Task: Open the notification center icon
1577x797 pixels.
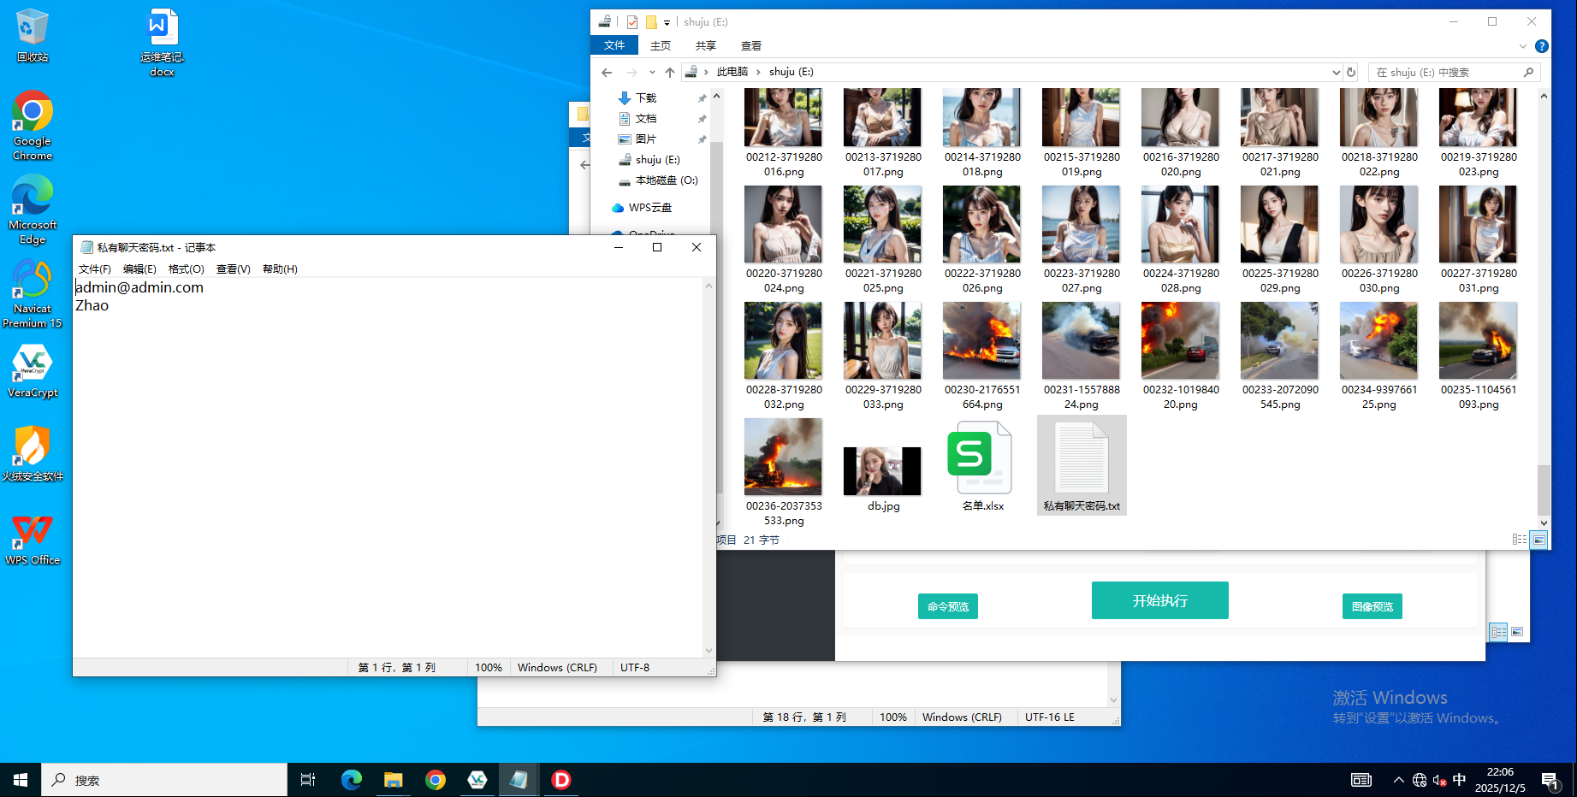Action: [1550, 780]
